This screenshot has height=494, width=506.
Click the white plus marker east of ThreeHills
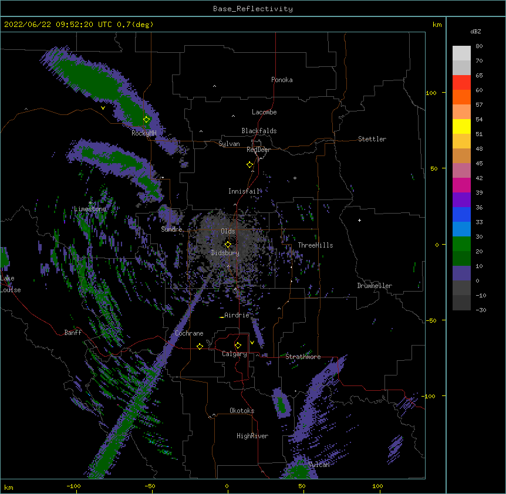pos(359,220)
